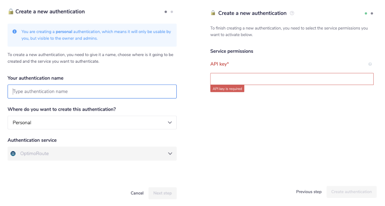Click the chevron arrow in the OptimoRoute field
This screenshot has height=206, width=385.
[170, 154]
